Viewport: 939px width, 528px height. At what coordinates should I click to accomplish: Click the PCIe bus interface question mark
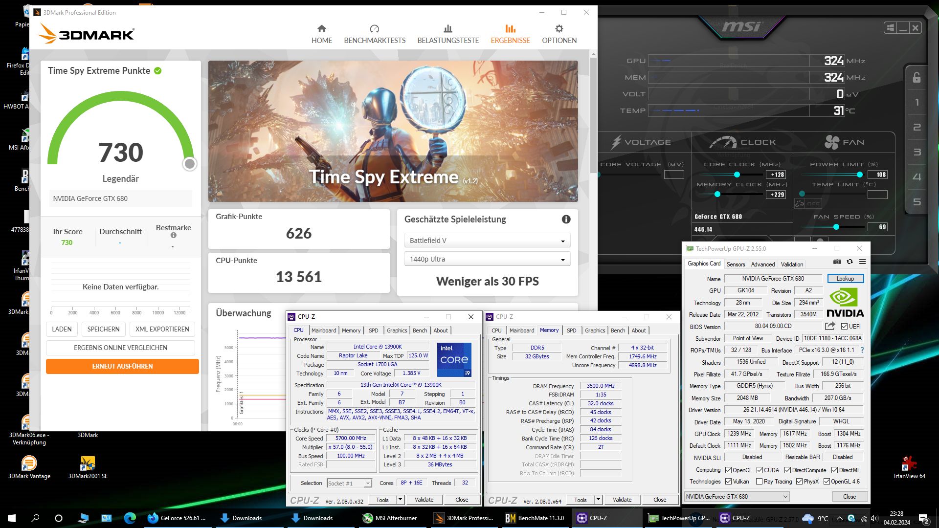click(862, 350)
